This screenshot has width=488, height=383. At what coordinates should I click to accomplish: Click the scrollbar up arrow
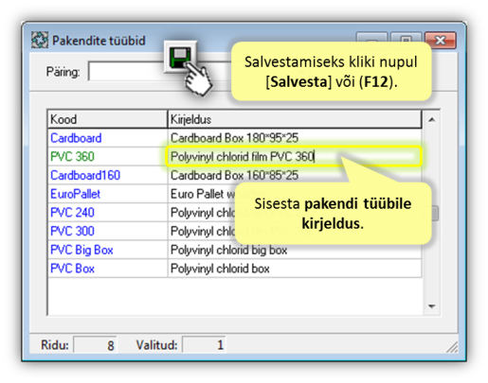(432, 120)
